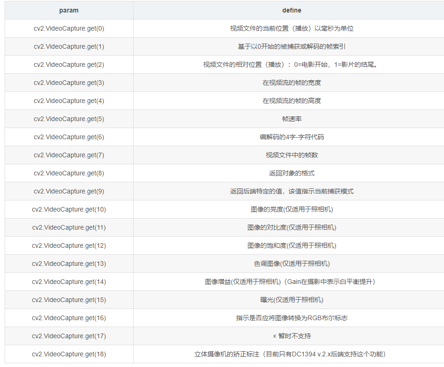Click definition '指示是否应将图像转换为RGB布尔标志'
The image size is (444, 367).
292,318
